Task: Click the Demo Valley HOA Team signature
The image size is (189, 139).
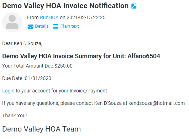Action: tap(41, 129)
